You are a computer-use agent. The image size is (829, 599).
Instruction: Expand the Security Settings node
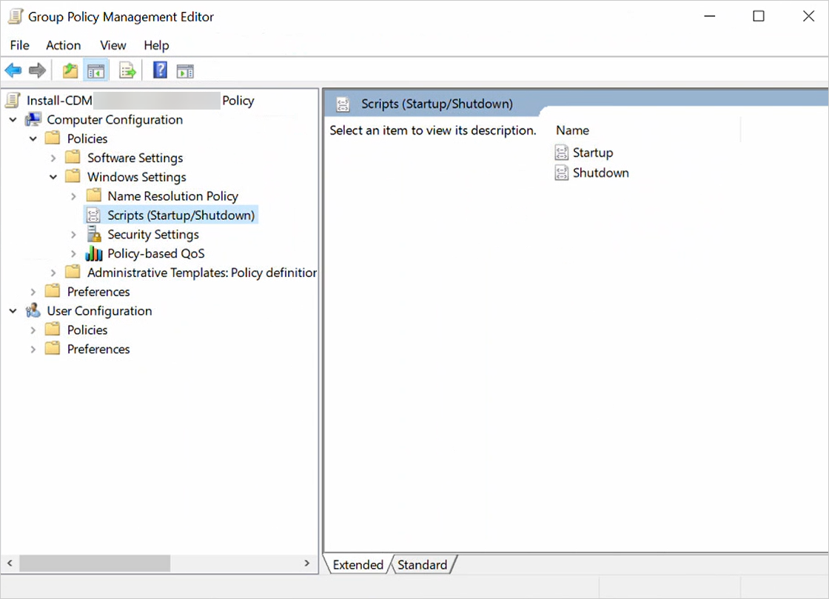coord(73,235)
